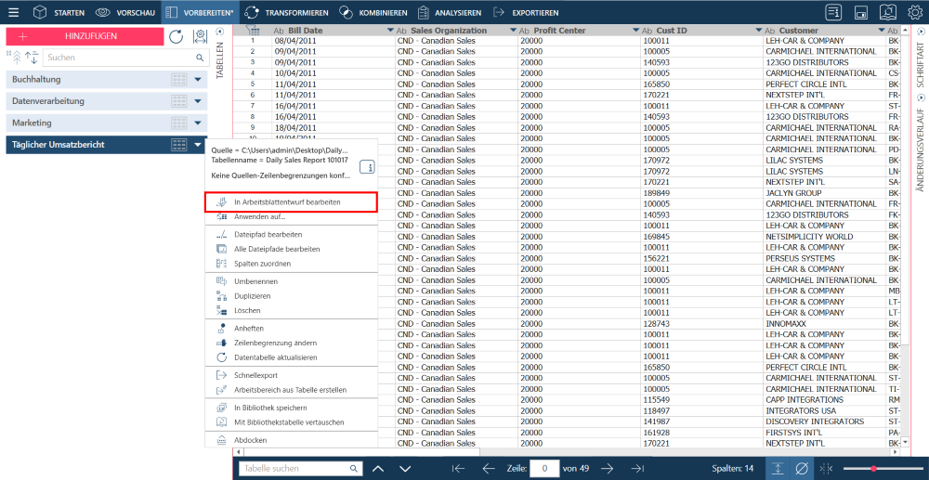Image resolution: width=929 pixels, height=480 pixels.
Task: Open the settings gear in top bar
Action: tap(914, 13)
